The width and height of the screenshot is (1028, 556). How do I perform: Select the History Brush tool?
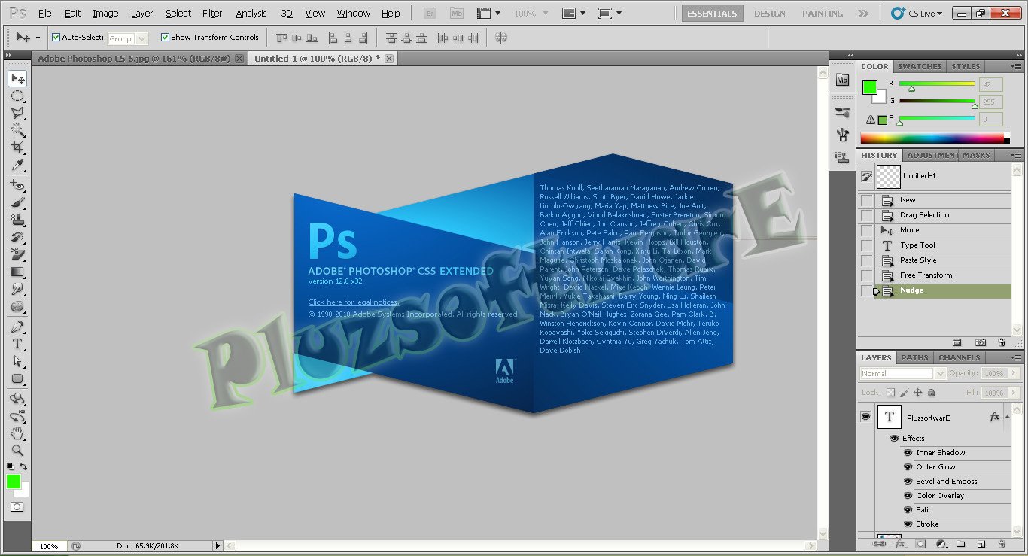[17, 237]
